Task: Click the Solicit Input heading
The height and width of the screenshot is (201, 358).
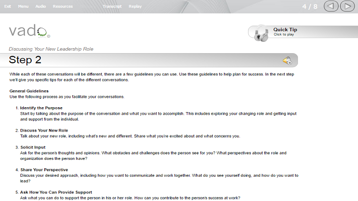Action: (x=33, y=147)
